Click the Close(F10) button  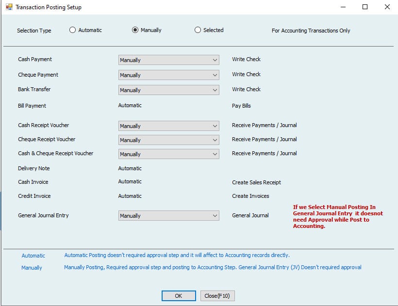click(x=217, y=296)
